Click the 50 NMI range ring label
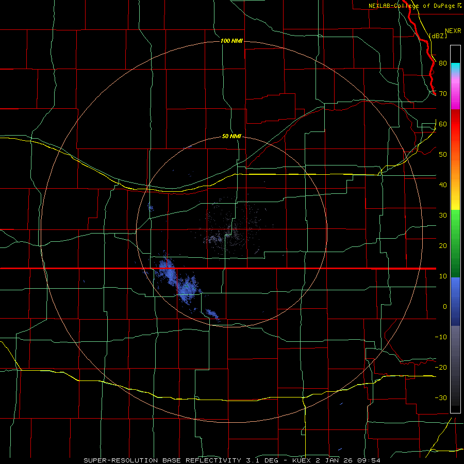Viewport: 464px width, 464px height. click(231, 137)
